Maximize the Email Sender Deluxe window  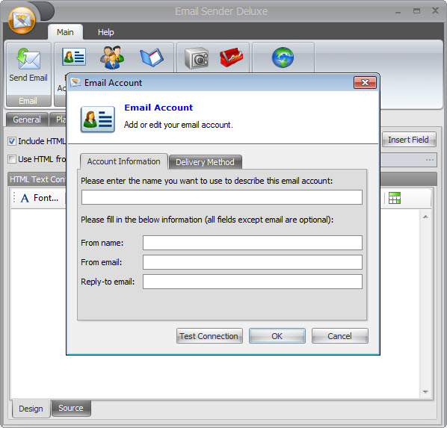(x=416, y=11)
